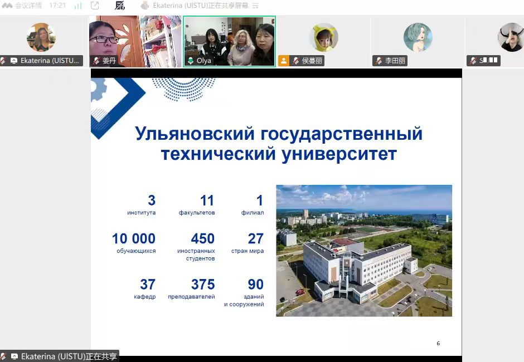This screenshot has height=362, width=524.
Task: Click screen-share icon on Ekaterina's name label
Action: [x=13, y=61]
